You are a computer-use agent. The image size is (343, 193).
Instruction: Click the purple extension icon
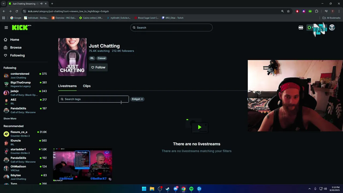(304, 11)
